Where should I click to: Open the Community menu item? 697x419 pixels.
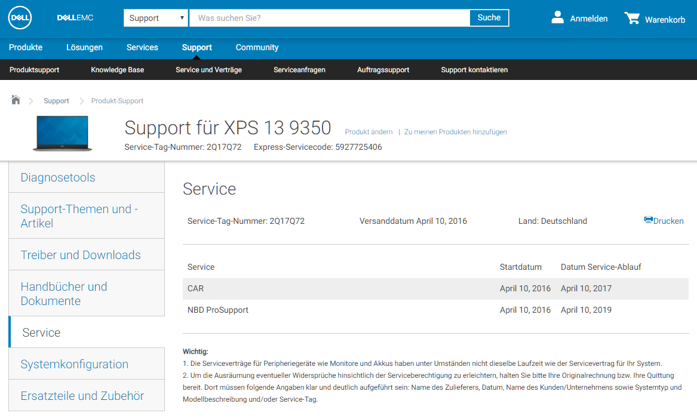pyautogui.click(x=257, y=47)
